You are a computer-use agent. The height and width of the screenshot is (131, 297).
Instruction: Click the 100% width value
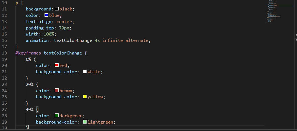pos(50,34)
